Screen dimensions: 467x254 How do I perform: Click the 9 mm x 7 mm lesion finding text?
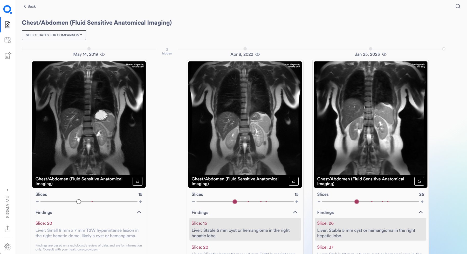[x=87, y=233]
